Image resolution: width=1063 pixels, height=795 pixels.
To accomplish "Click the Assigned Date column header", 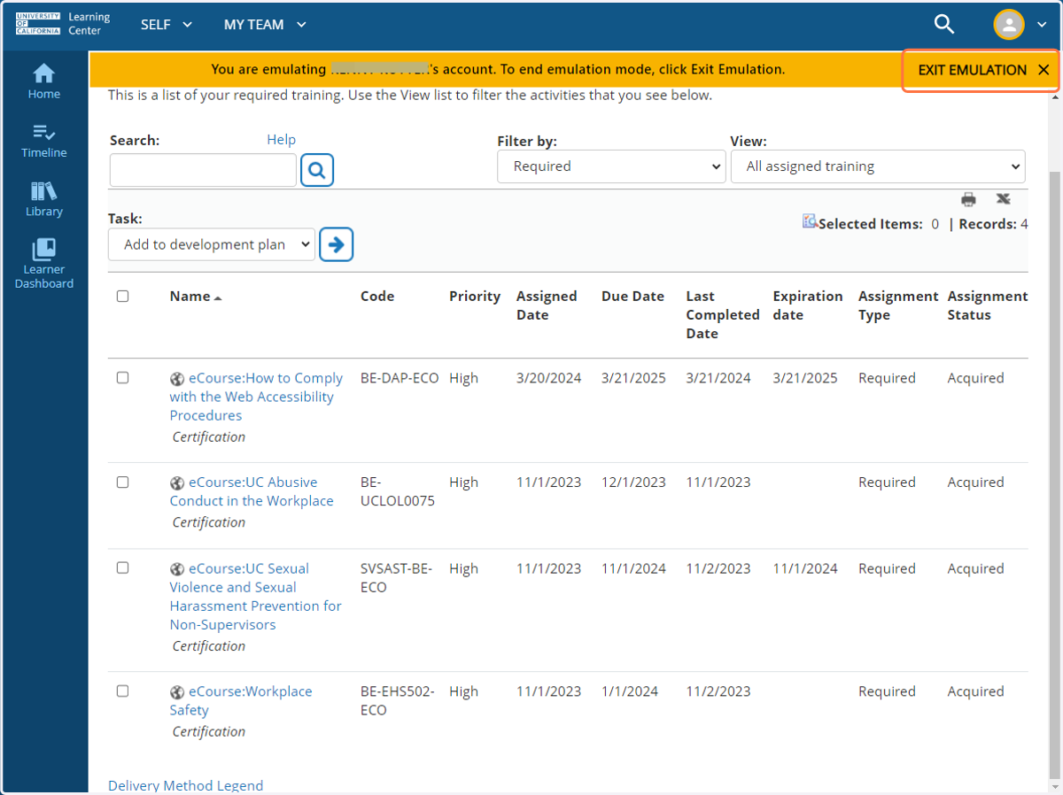I will [547, 305].
